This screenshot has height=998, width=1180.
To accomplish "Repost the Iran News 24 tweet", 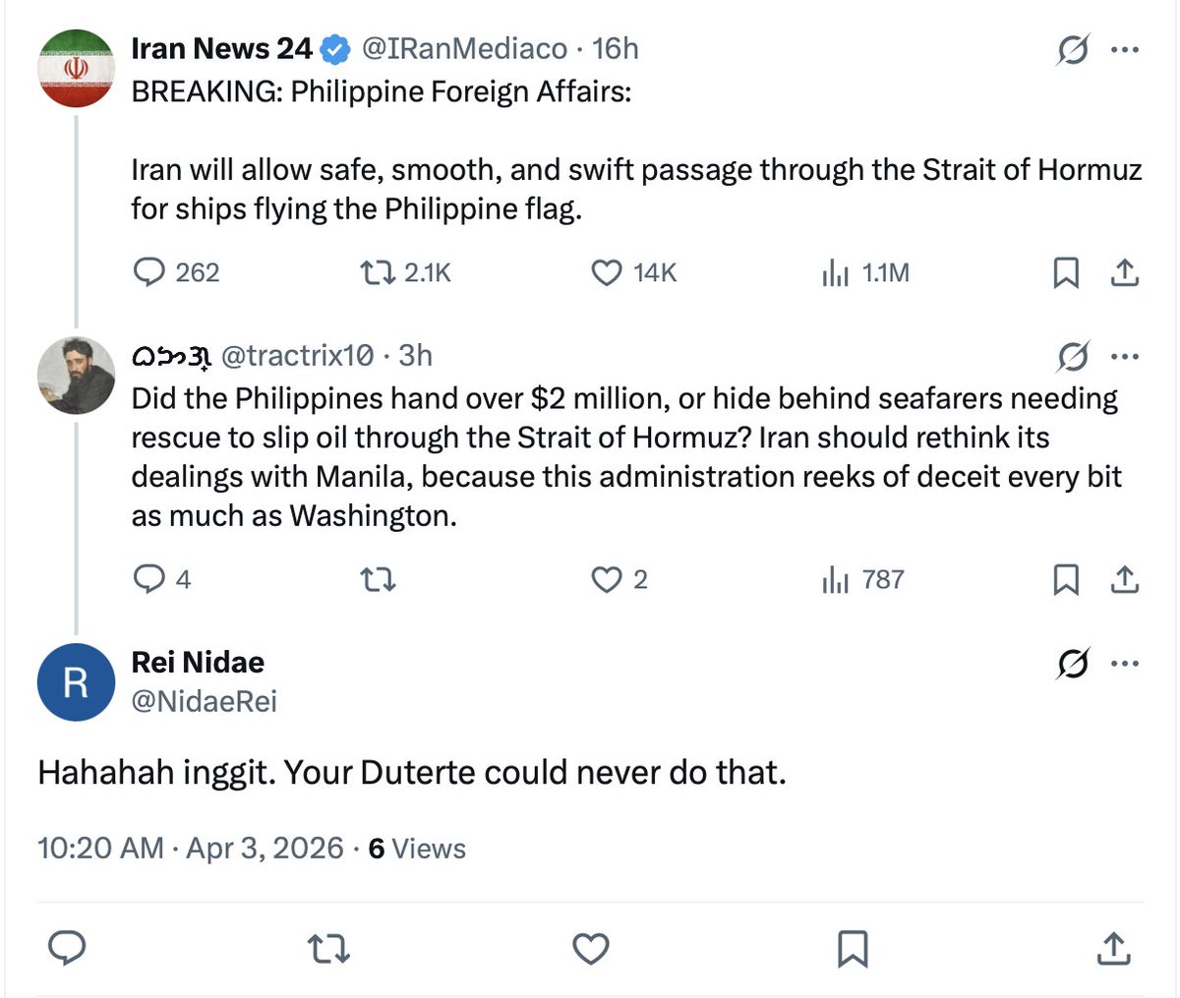I will [377, 272].
